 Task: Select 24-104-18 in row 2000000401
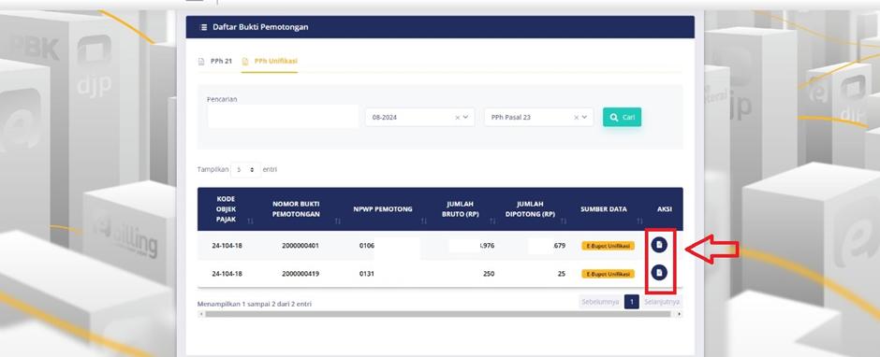(227, 246)
